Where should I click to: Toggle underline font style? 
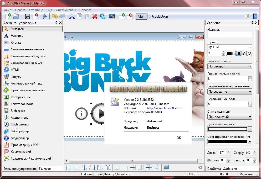coord(249,53)
